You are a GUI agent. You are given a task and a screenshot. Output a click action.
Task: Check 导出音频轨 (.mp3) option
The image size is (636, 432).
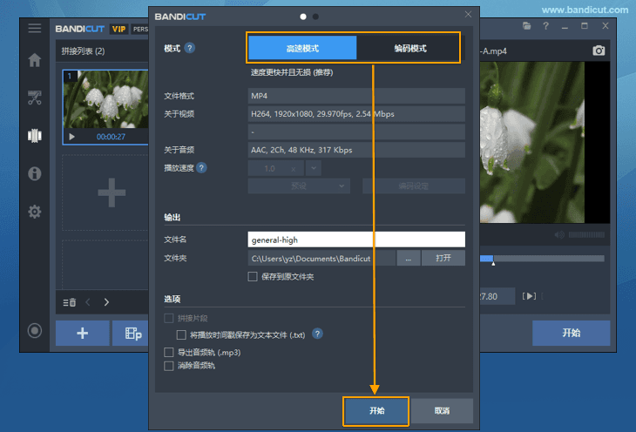[169, 352]
